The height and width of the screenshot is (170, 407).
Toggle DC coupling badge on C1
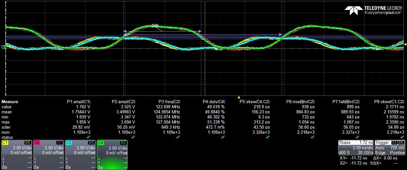[x=28, y=143]
